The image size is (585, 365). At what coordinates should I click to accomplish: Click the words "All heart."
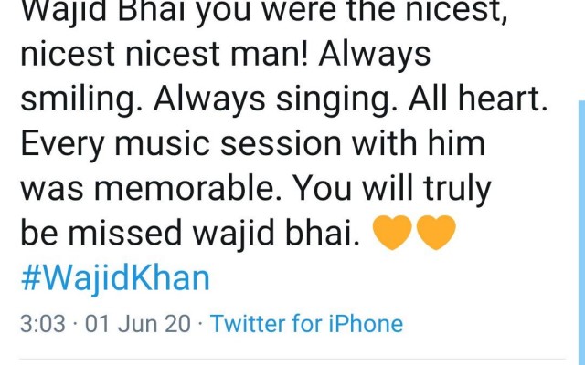pyautogui.click(x=478, y=99)
